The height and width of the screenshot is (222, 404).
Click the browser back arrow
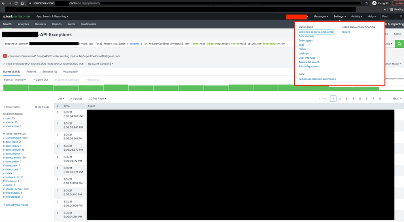[3, 3]
